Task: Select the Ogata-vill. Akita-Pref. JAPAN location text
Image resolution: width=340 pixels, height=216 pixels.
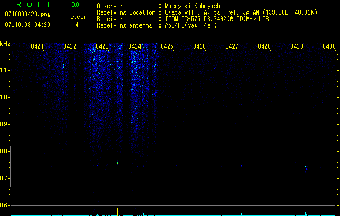Action: pyautogui.click(x=241, y=12)
